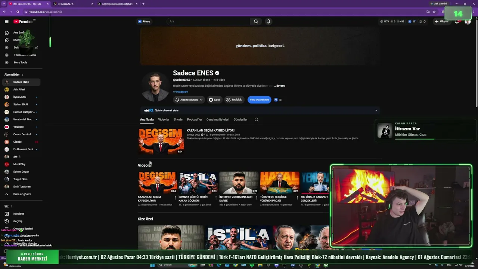Switch to the channel's Shorts tab
The width and height of the screenshot is (478, 269).
click(178, 120)
